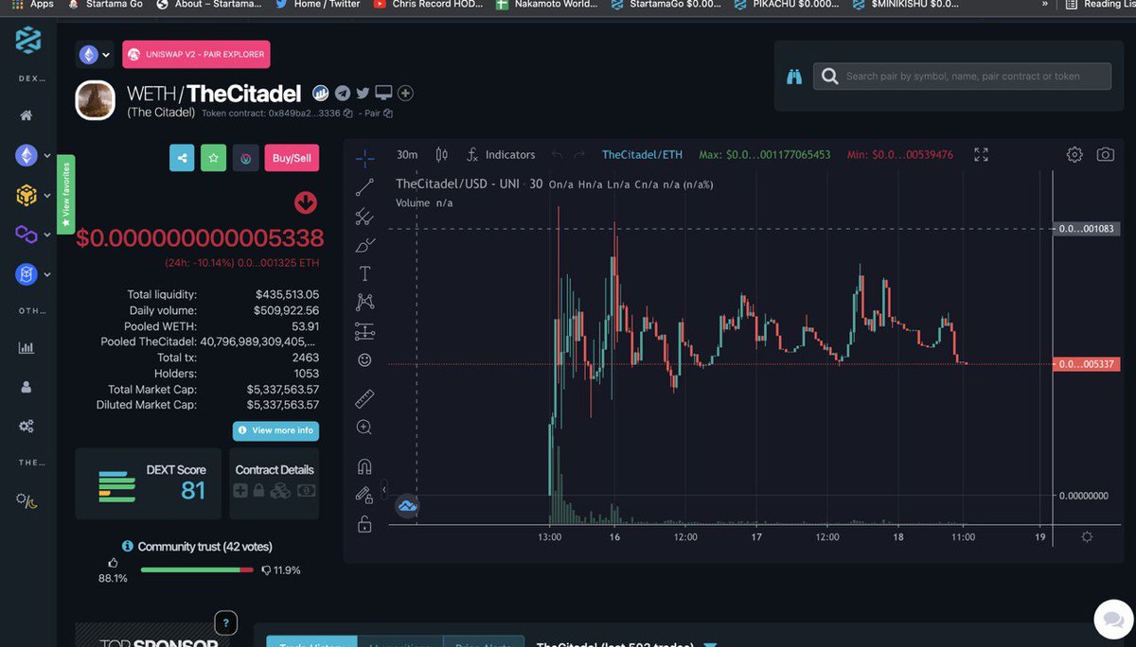Toggle stay in drawing mode pencil-lock
Viewport: 1136px width, 647px height.
point(364,495)
